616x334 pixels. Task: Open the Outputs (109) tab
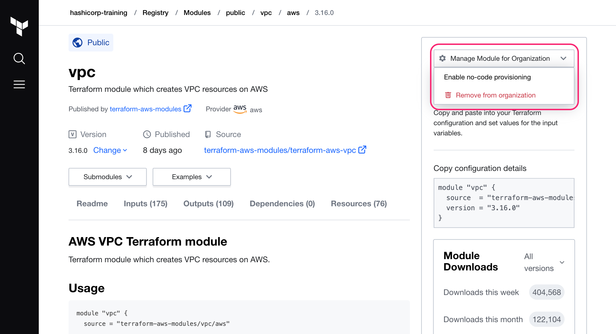tap(208, 204)
